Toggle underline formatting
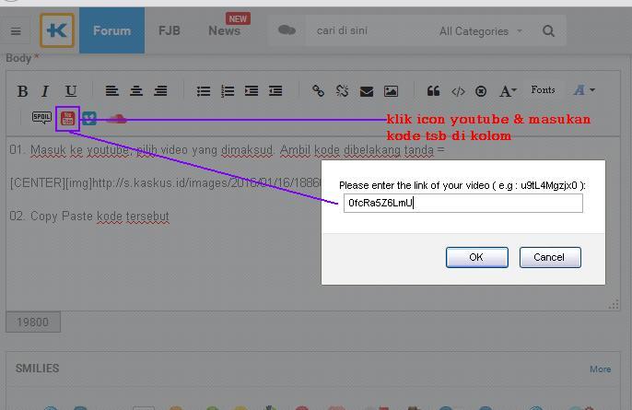The image size is (632, 410). [x=71, y=91]
